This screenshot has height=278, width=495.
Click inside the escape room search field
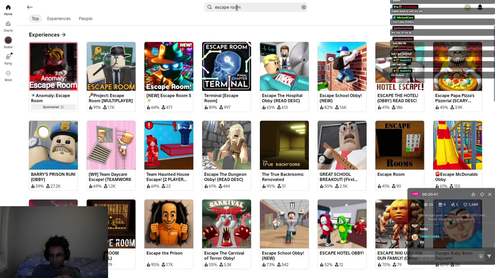pyautogui.click(x=256, y=7)
